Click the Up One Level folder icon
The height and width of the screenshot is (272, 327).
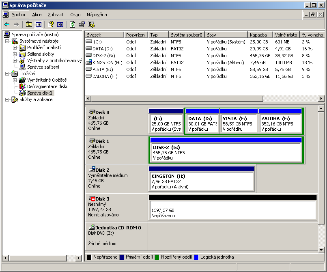[29, 24]
